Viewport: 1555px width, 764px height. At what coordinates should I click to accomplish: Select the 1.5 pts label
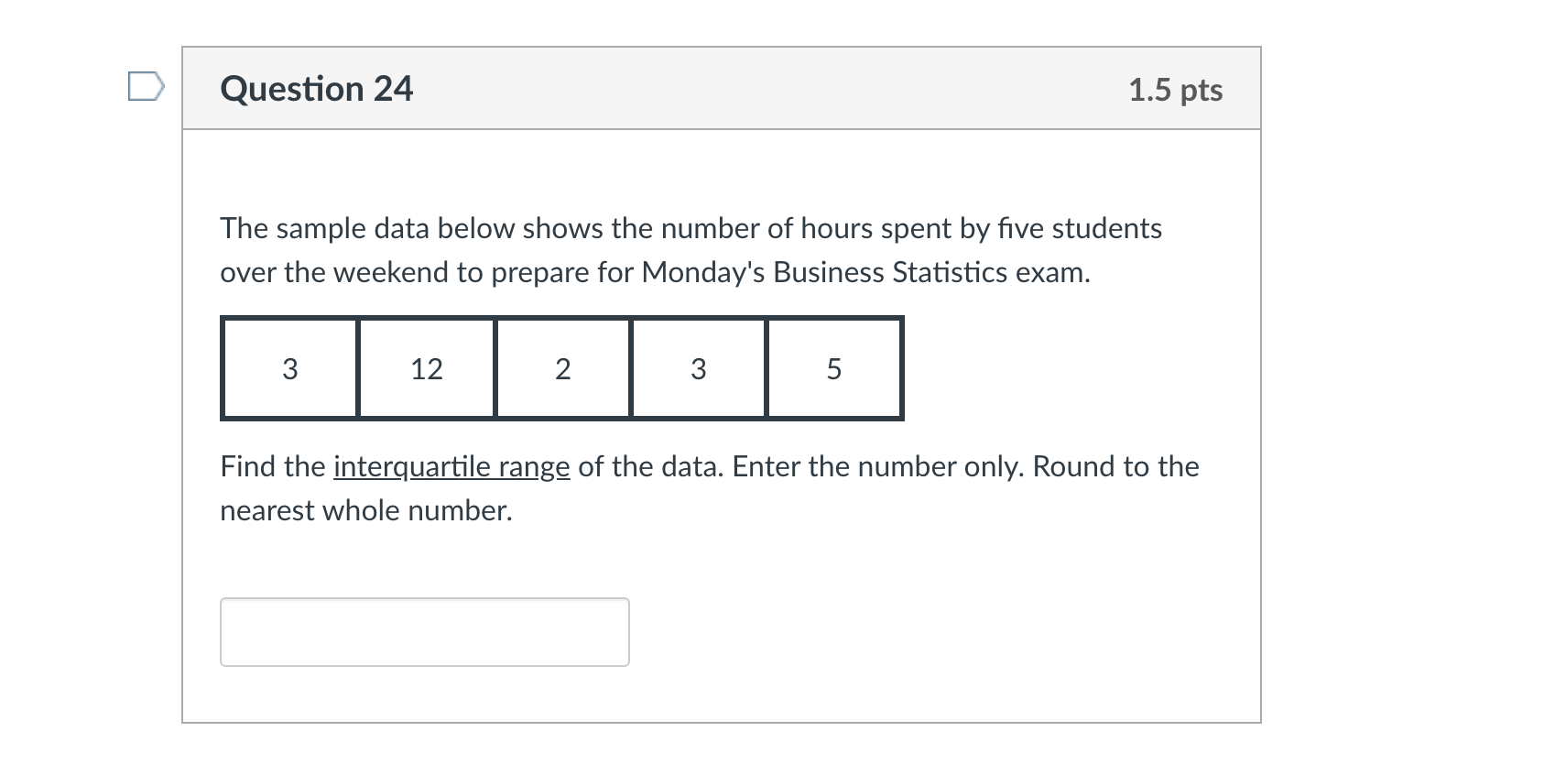click(1175, 90)
